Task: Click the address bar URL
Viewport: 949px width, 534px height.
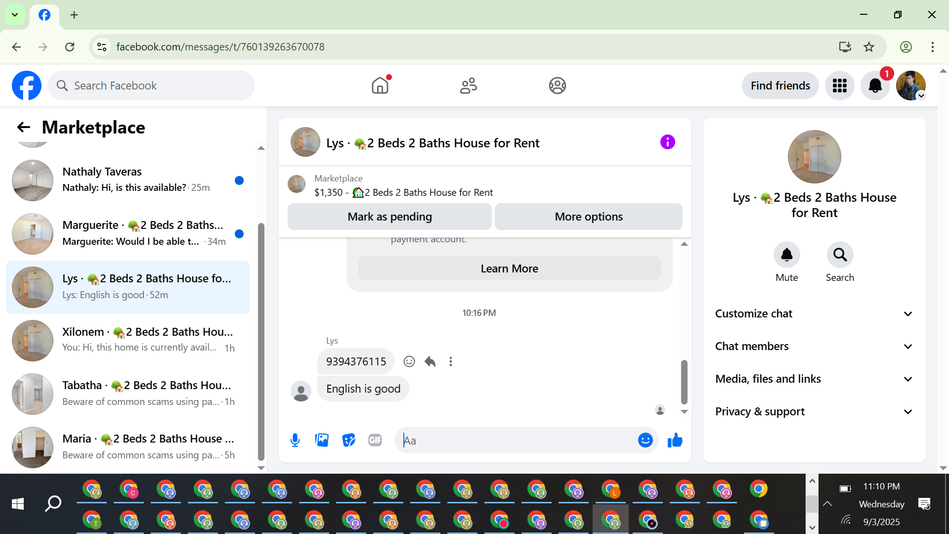Action: tap(220, 47)
